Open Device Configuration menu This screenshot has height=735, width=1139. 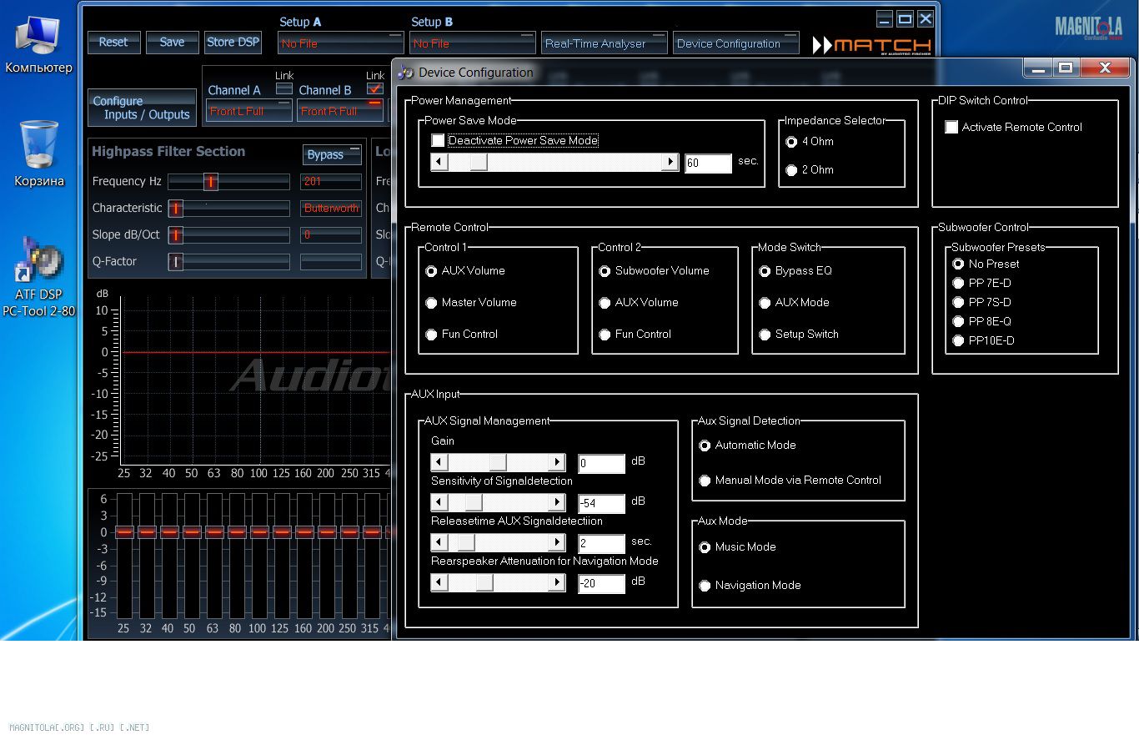click(x=735, y=43)
